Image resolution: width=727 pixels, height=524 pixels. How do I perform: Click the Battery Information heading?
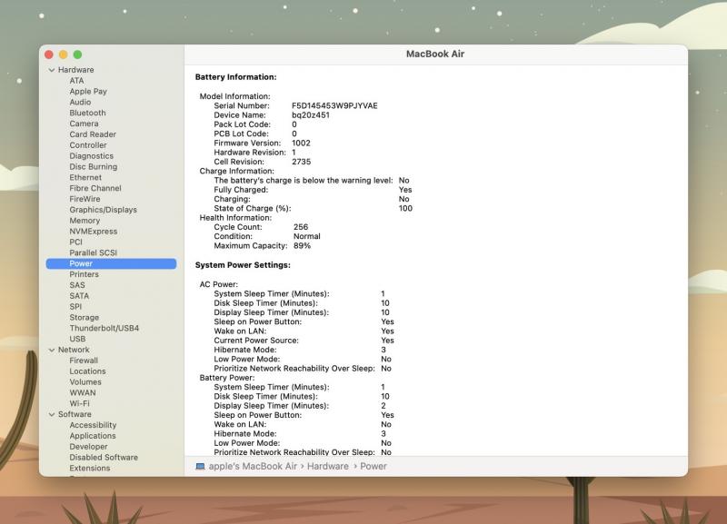pos(235,77)
